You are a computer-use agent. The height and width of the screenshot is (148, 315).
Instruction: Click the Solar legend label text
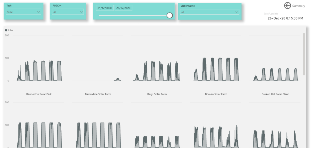[x=10, y=30]
